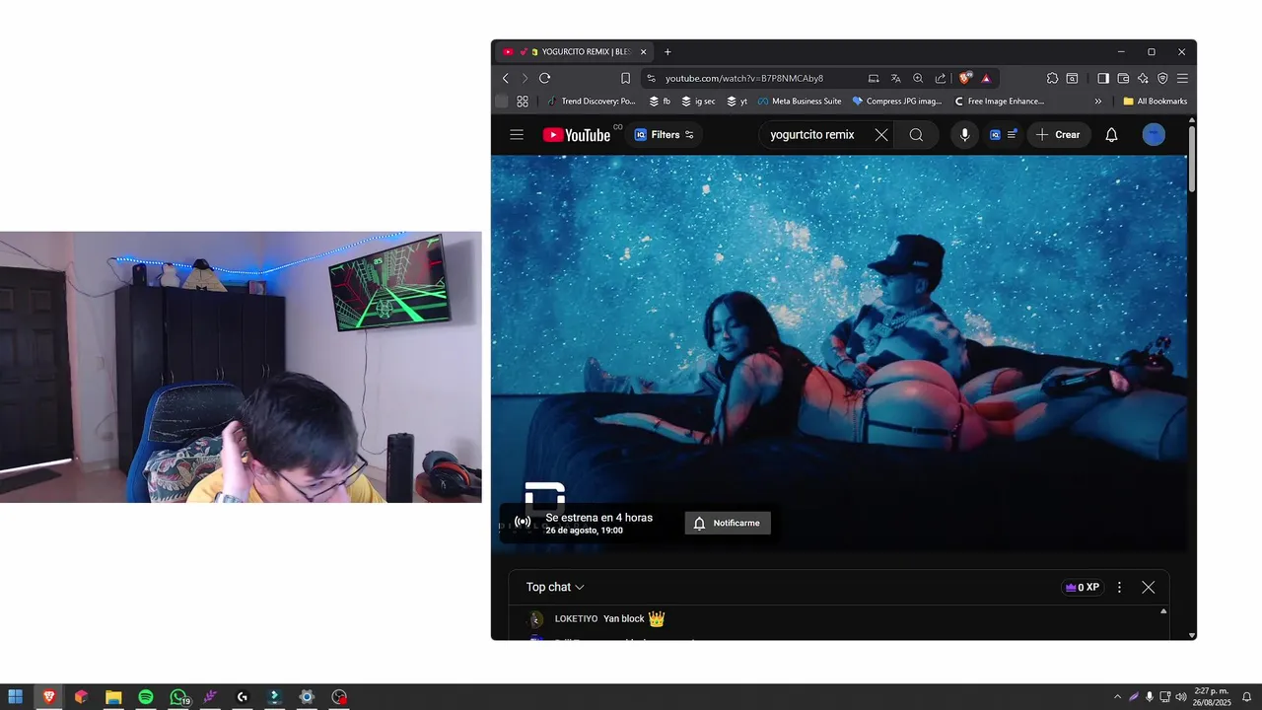This screenshot has height=710, width=1262.
Task: Open OBS Studio from taskbar
Action: tap(339, 697)
